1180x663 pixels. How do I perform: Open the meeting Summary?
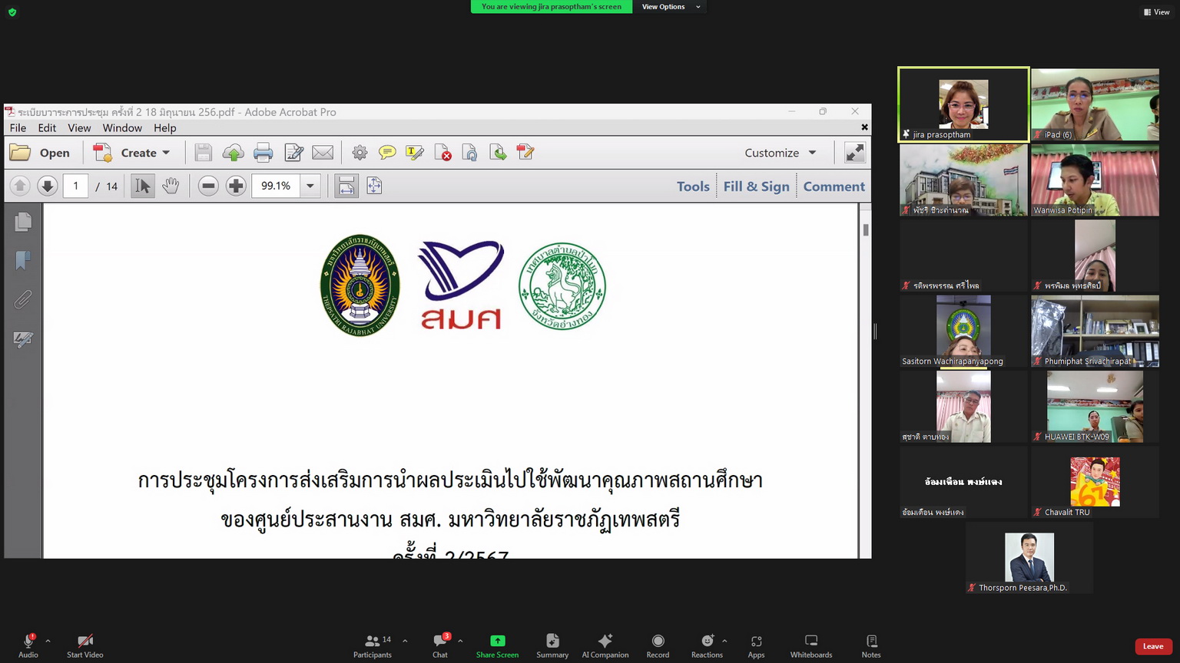552,645
